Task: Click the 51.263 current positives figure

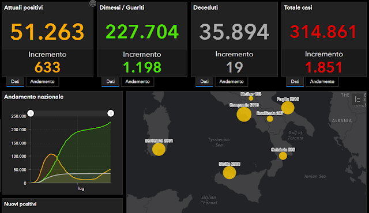Action: click(x=47, y=32)
